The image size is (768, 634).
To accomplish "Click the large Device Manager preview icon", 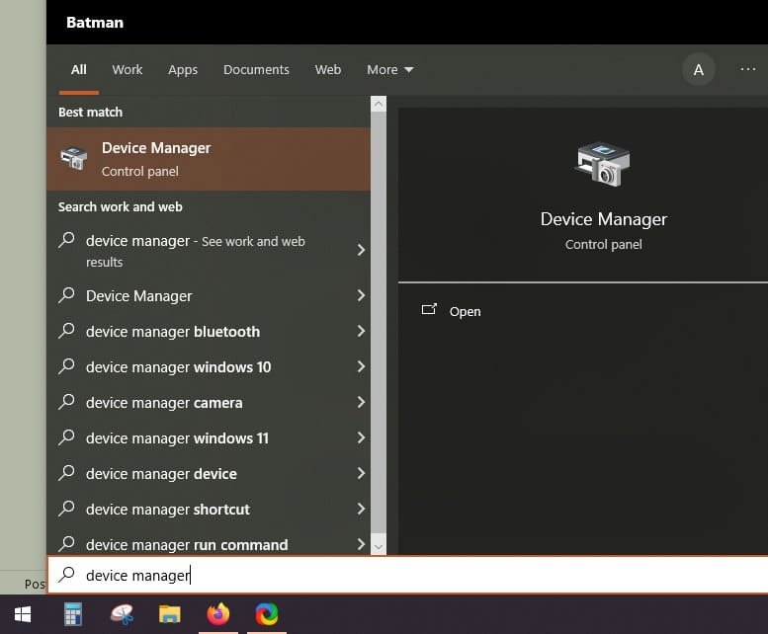I will [603, 164].
